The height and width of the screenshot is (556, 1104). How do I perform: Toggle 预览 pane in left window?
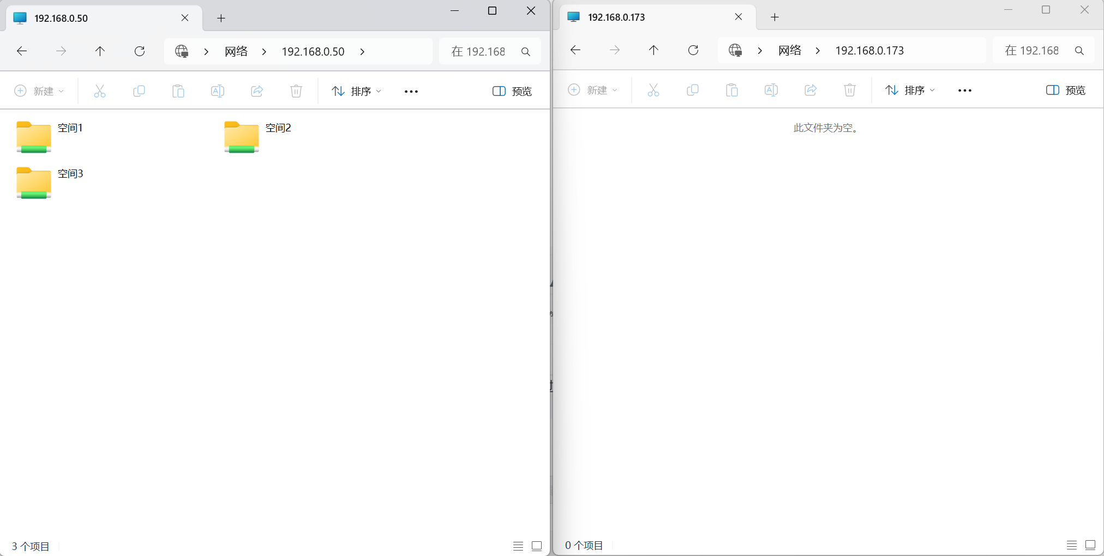point(512,91)
